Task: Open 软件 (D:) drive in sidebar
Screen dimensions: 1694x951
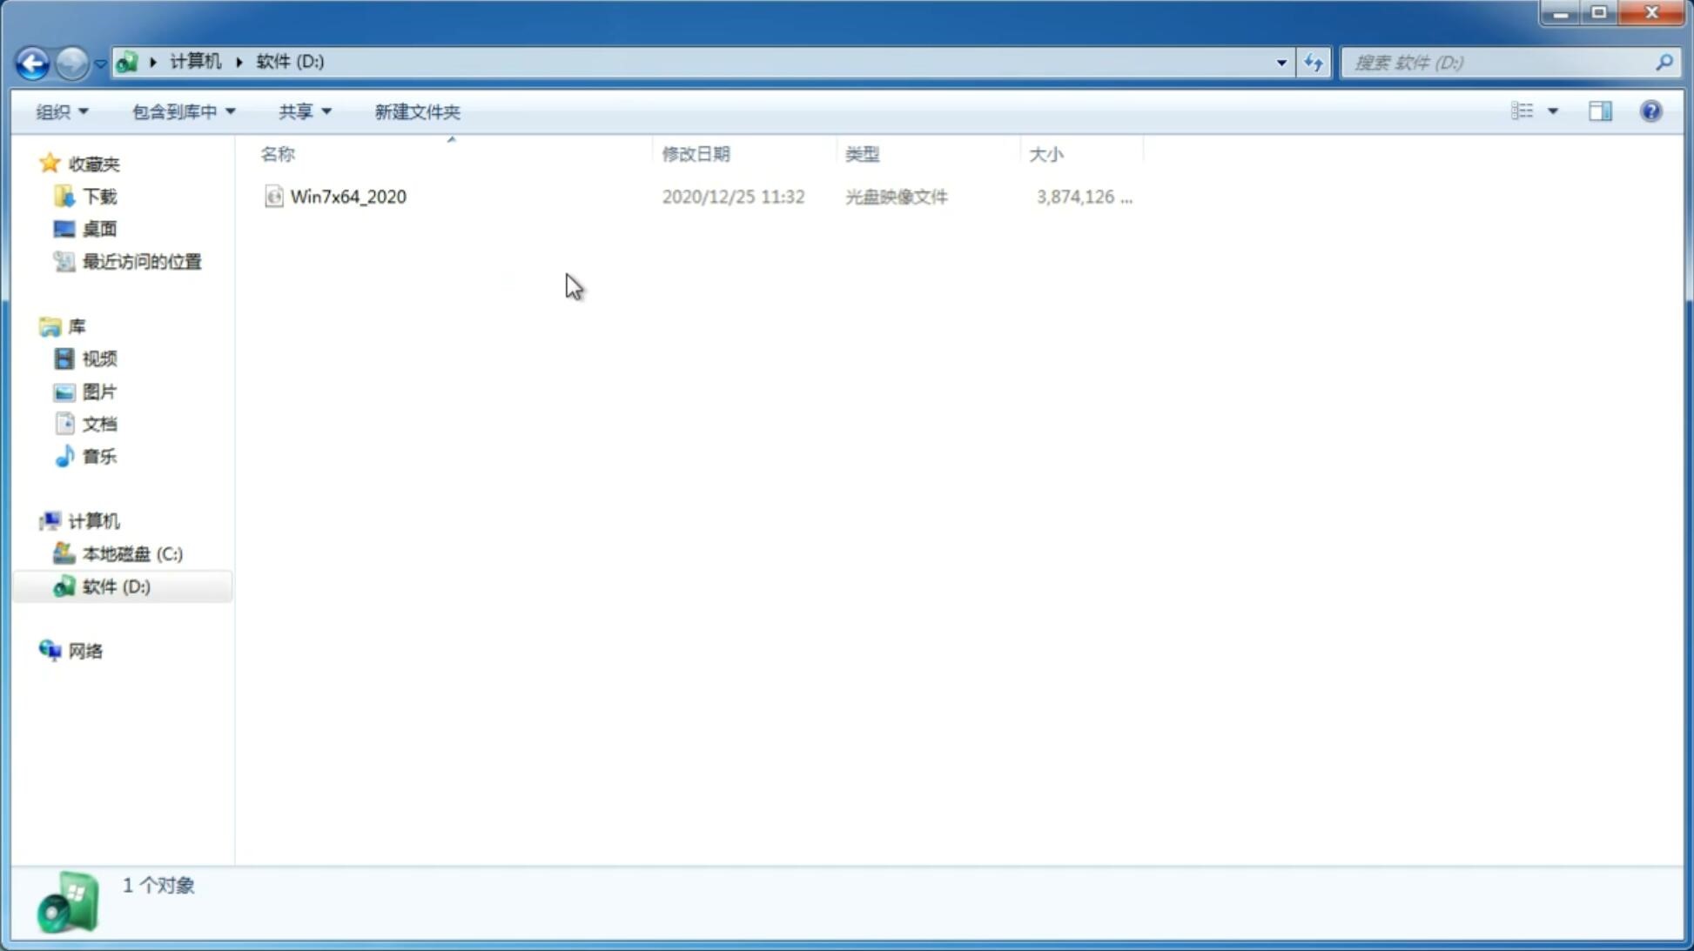Action: coord(117,586)
